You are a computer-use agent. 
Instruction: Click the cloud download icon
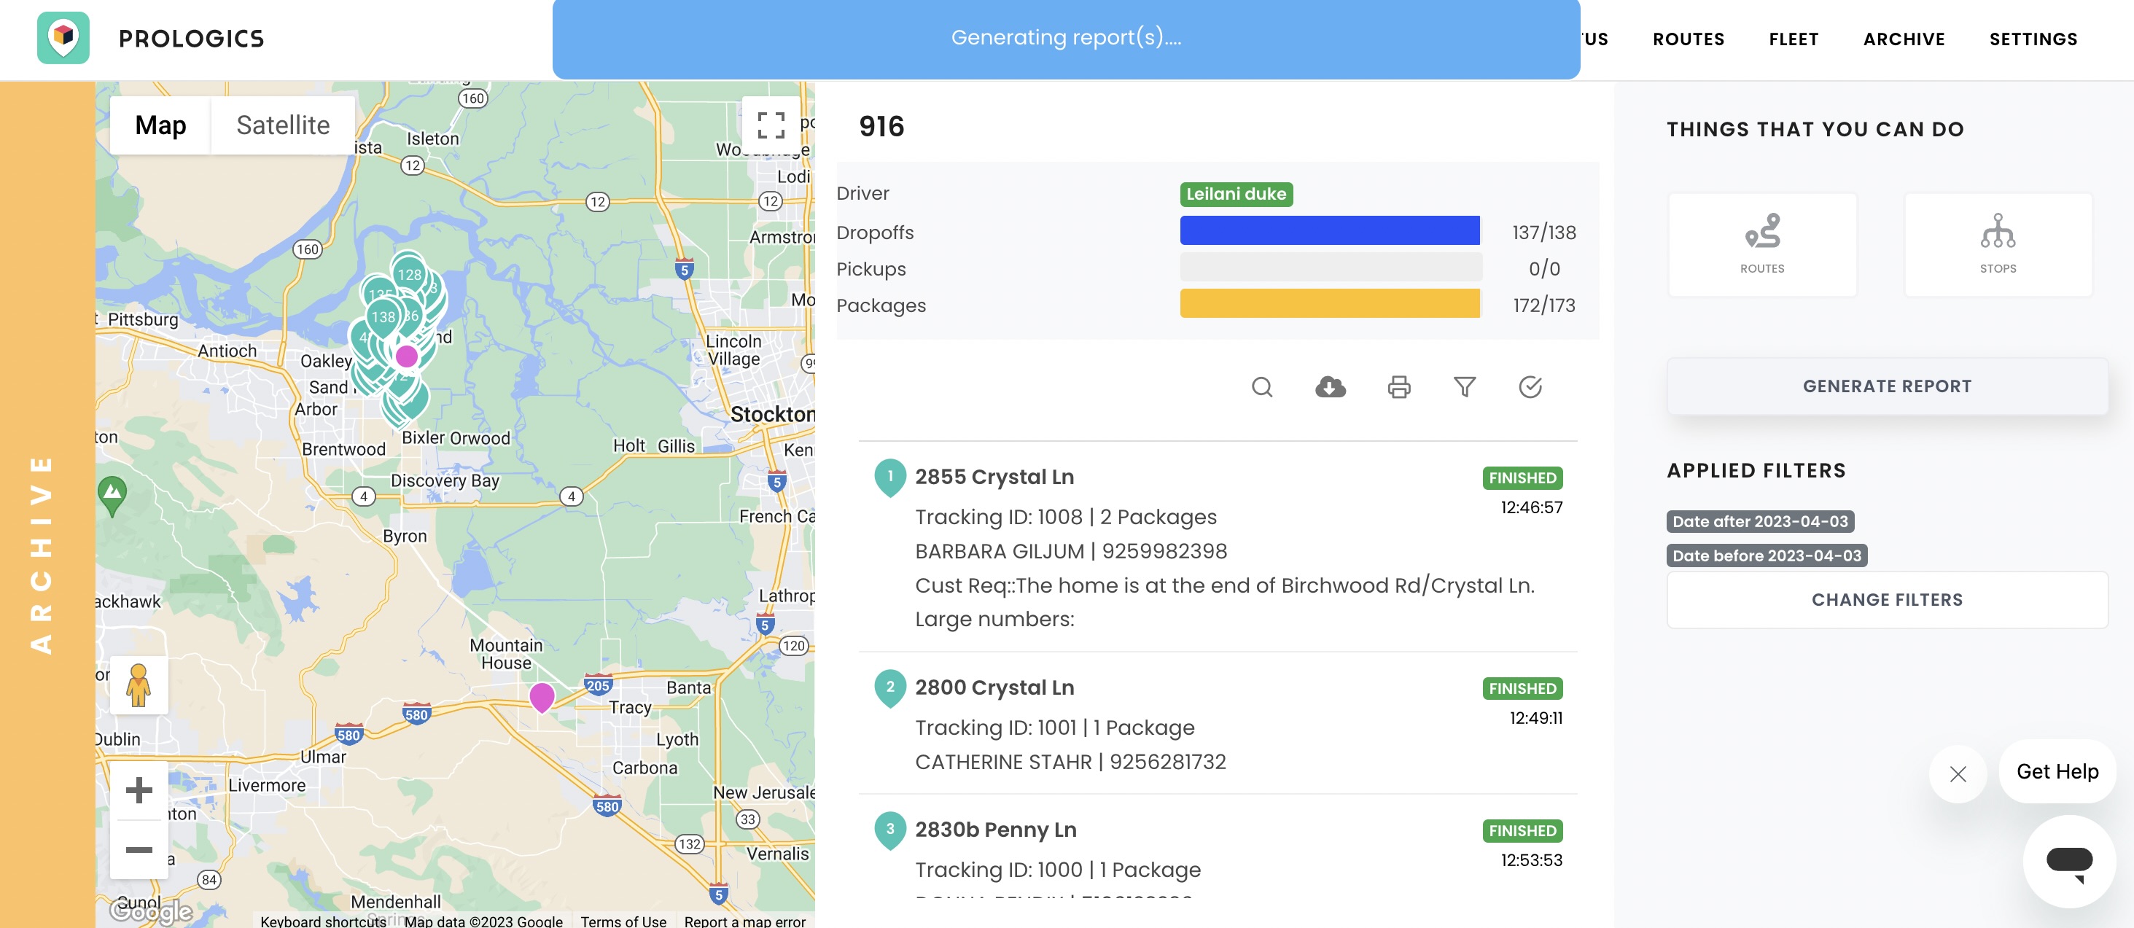1331,387
